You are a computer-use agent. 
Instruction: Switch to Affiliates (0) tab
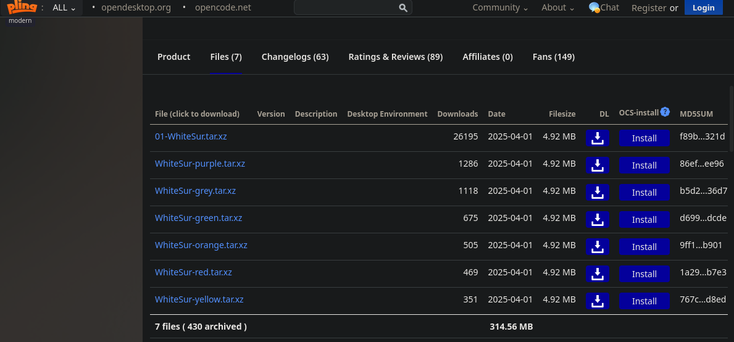488,57
